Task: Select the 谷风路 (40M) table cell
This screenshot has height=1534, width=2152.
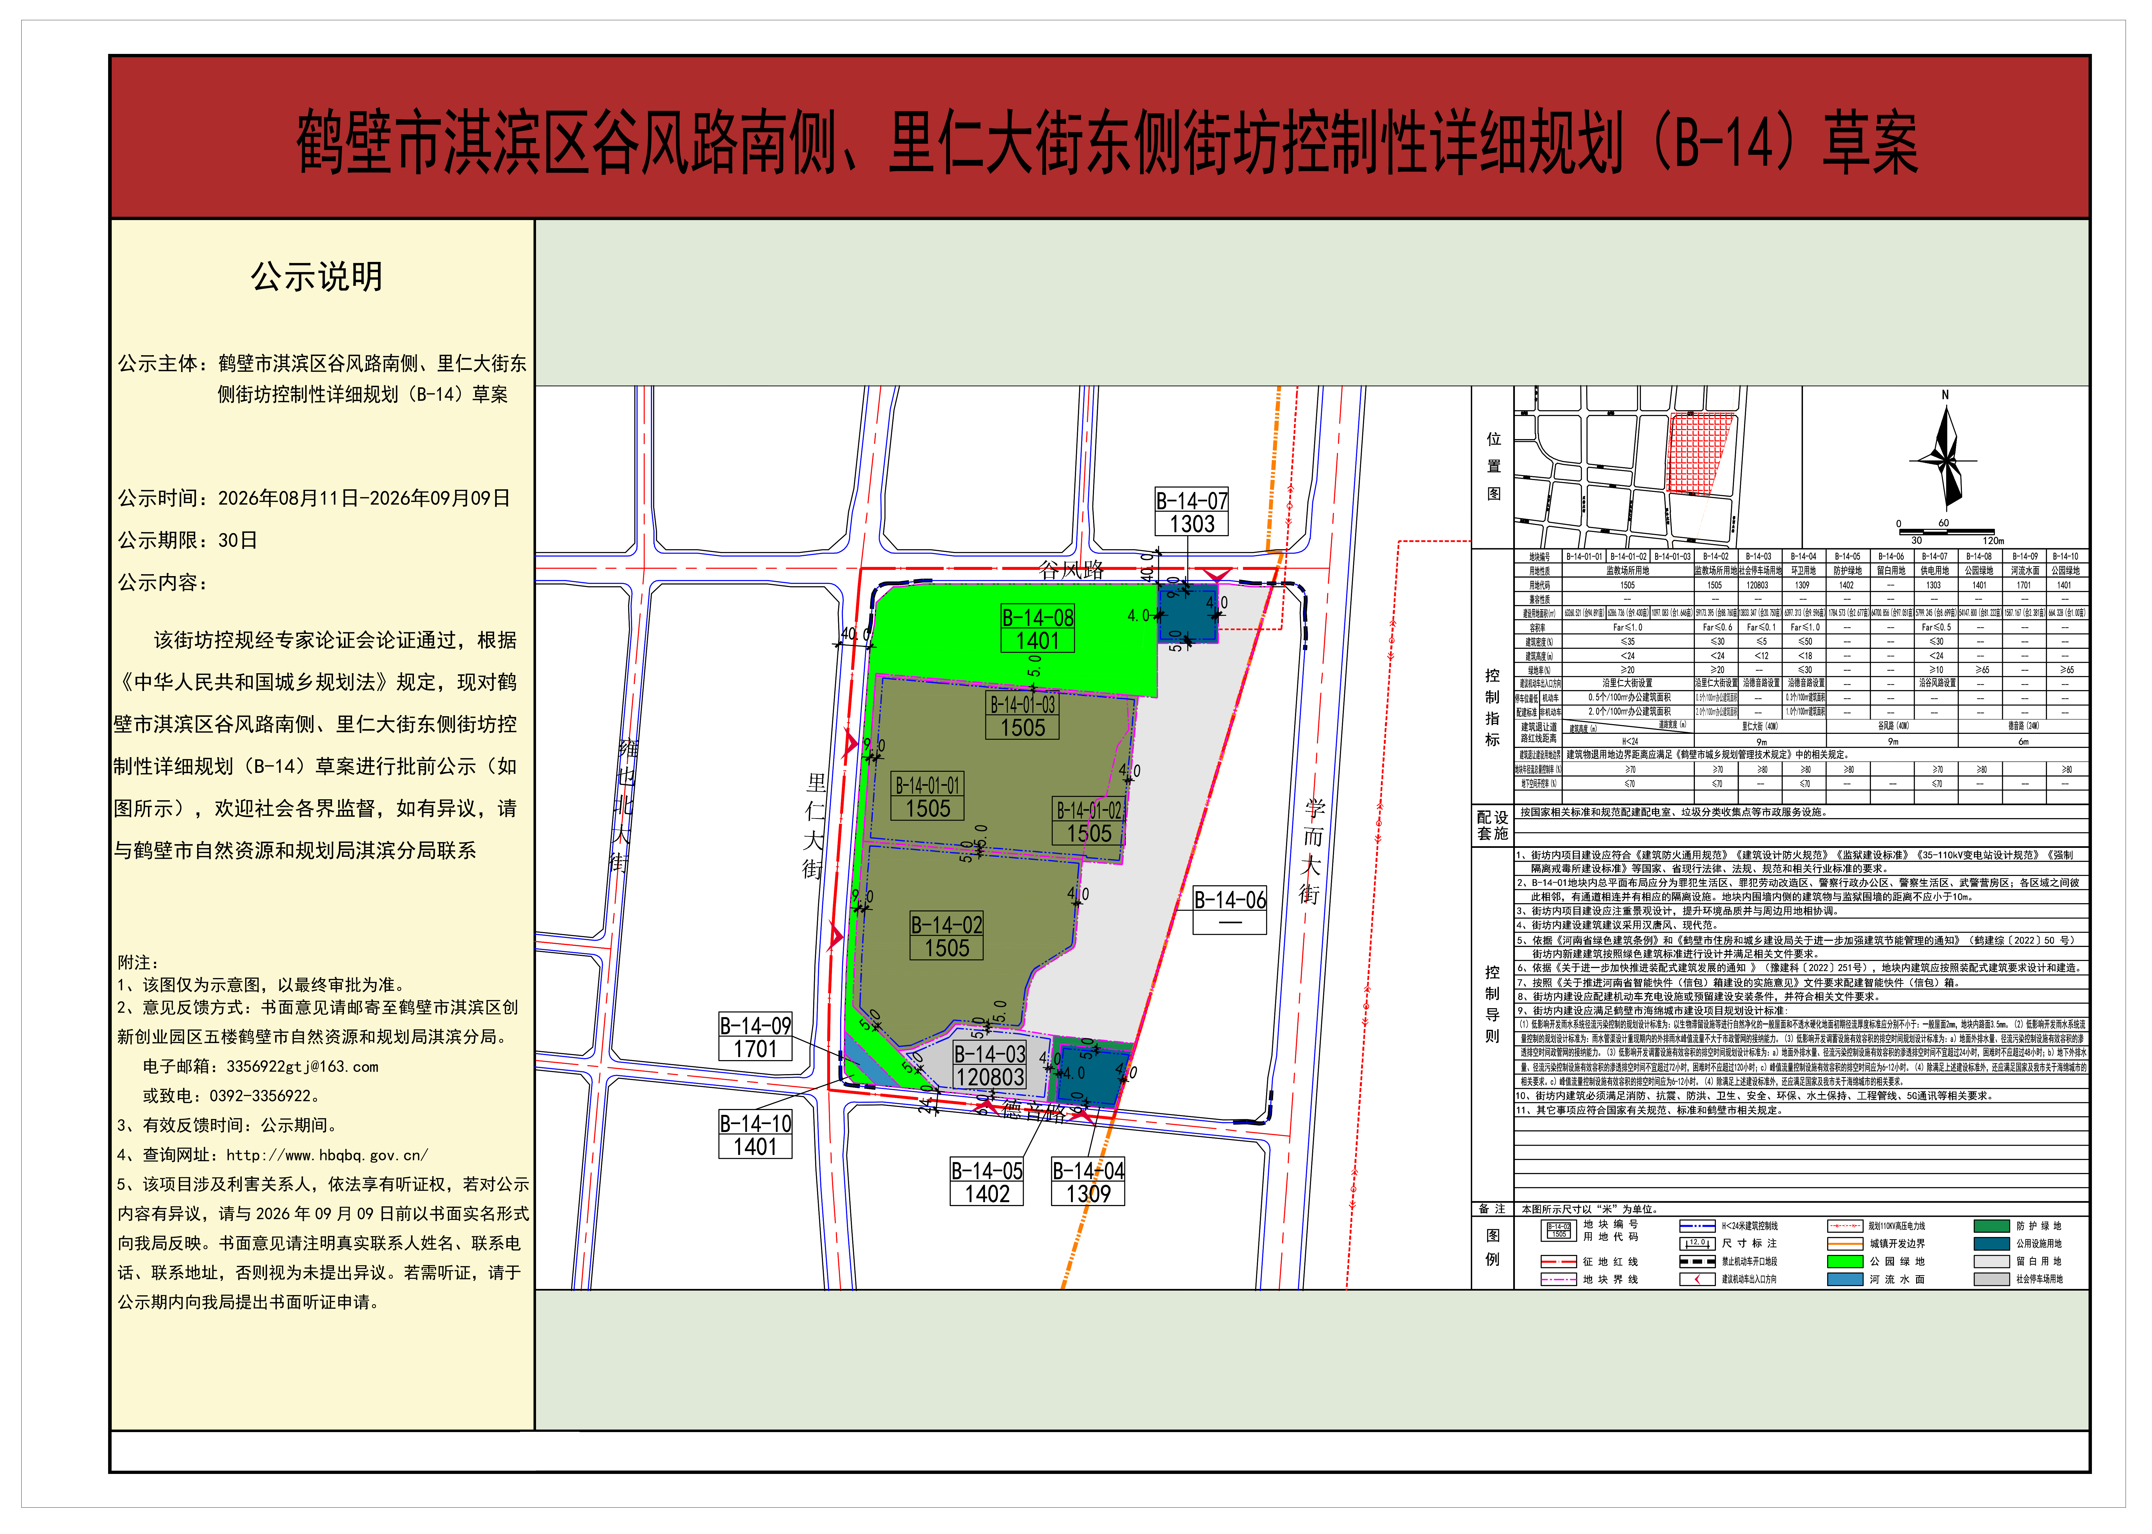Action: coord(1892,726)
